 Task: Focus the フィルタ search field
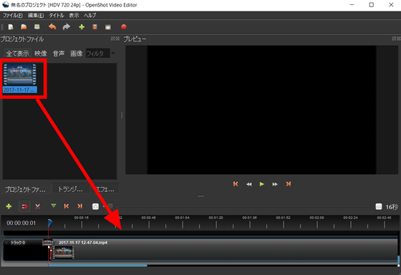(98, 53)
